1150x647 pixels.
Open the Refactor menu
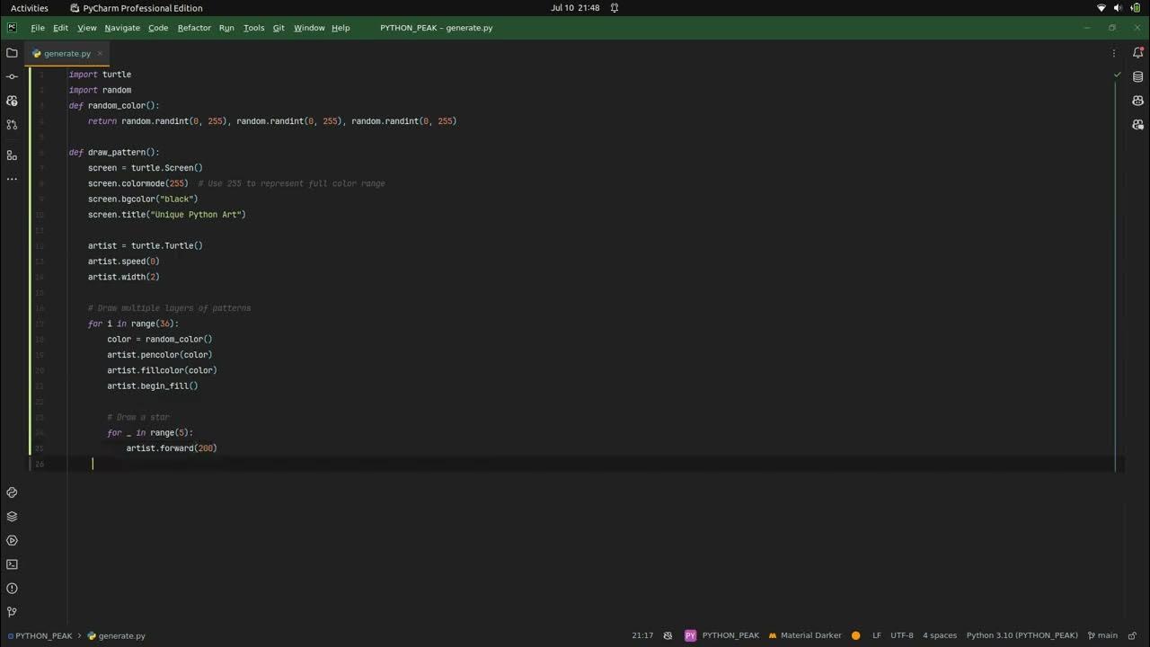coord(194,28)
